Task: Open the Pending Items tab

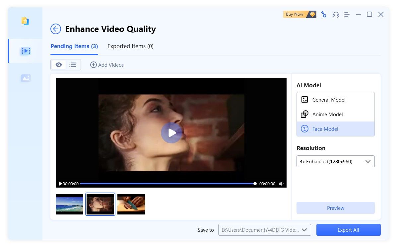Action: 74,46
